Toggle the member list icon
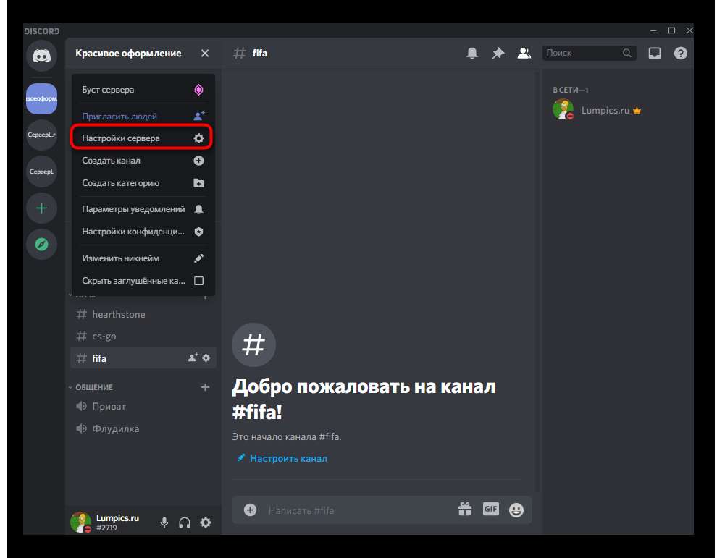The width and height of the screenshot is (717, 558). [524, 54]
